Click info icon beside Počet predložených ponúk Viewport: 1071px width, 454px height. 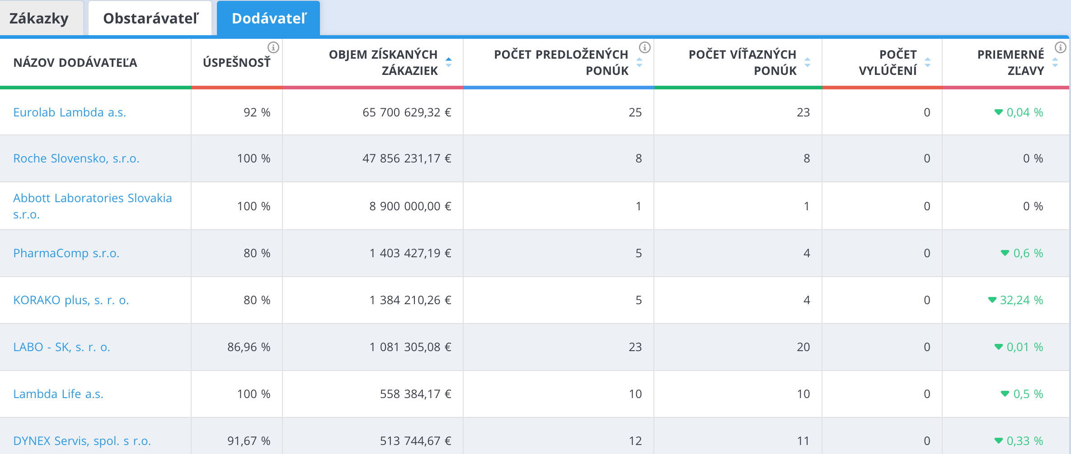(645, 47)
